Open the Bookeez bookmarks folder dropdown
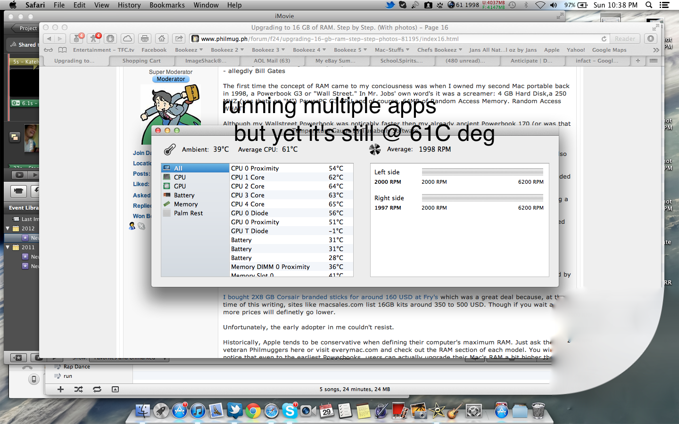 pos(189,50)
